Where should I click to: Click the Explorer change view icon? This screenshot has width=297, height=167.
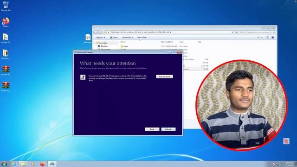(258, 38)
